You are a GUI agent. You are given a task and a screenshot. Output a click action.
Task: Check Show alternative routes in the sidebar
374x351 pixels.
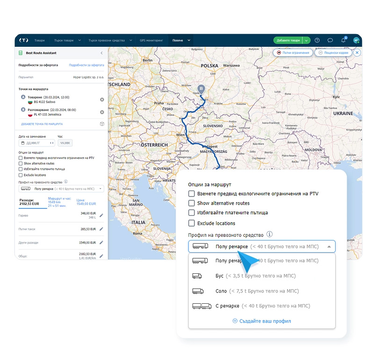21,163
